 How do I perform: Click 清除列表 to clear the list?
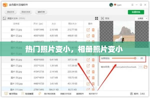tap(41, 12)
